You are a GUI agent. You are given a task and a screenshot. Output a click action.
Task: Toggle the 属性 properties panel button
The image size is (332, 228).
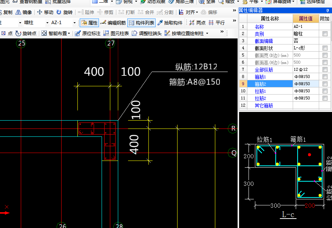[90, 23]
